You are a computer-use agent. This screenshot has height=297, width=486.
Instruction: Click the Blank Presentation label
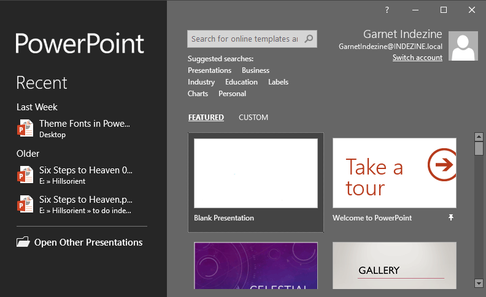click(224, 218)
